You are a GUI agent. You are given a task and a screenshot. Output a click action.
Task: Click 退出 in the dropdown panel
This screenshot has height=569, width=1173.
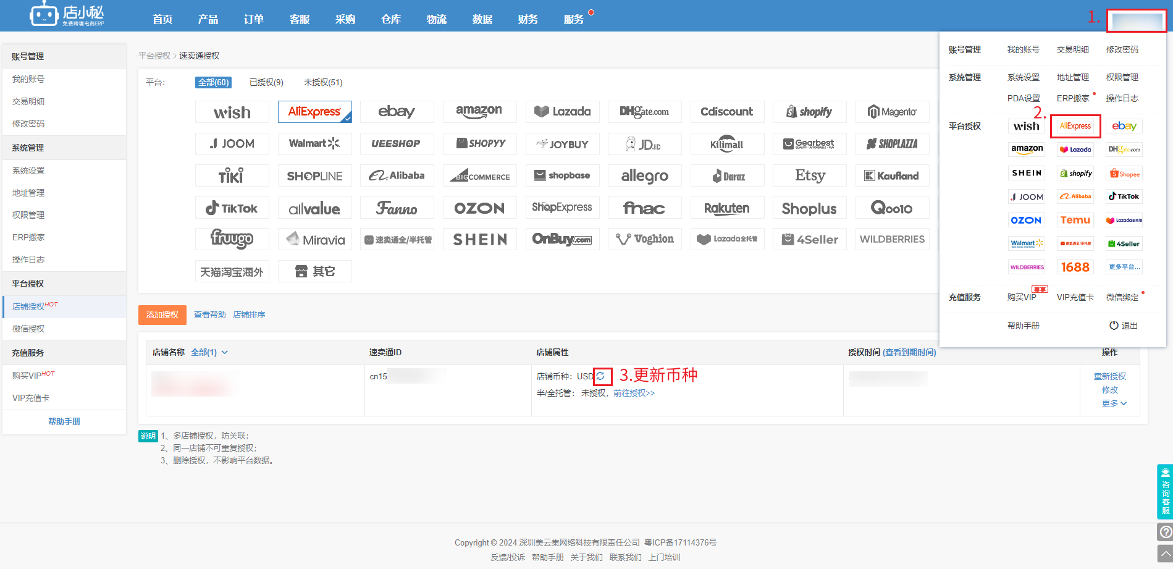[1124, 326]
